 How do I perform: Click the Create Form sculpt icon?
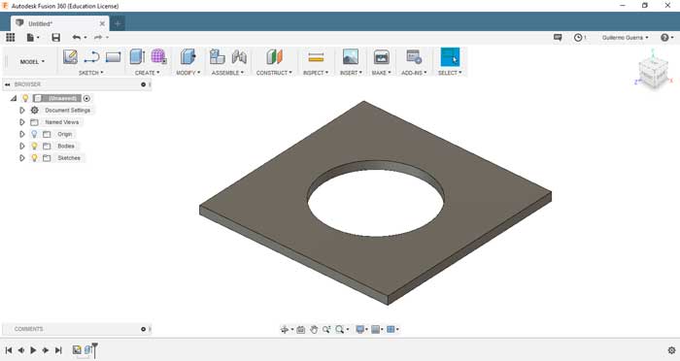[x=158, y=57]
